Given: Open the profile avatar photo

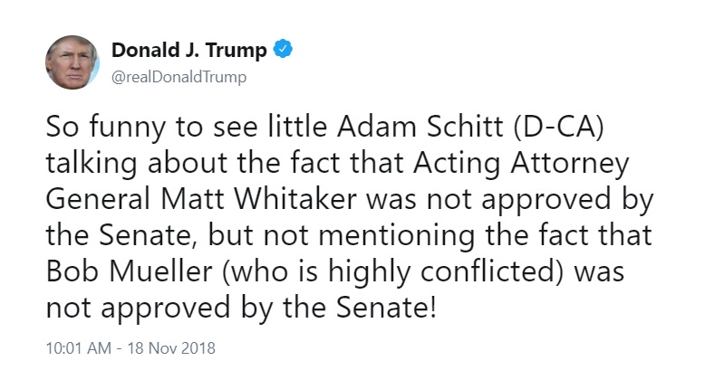Looking at the screenshot, I should coord(72,62).
